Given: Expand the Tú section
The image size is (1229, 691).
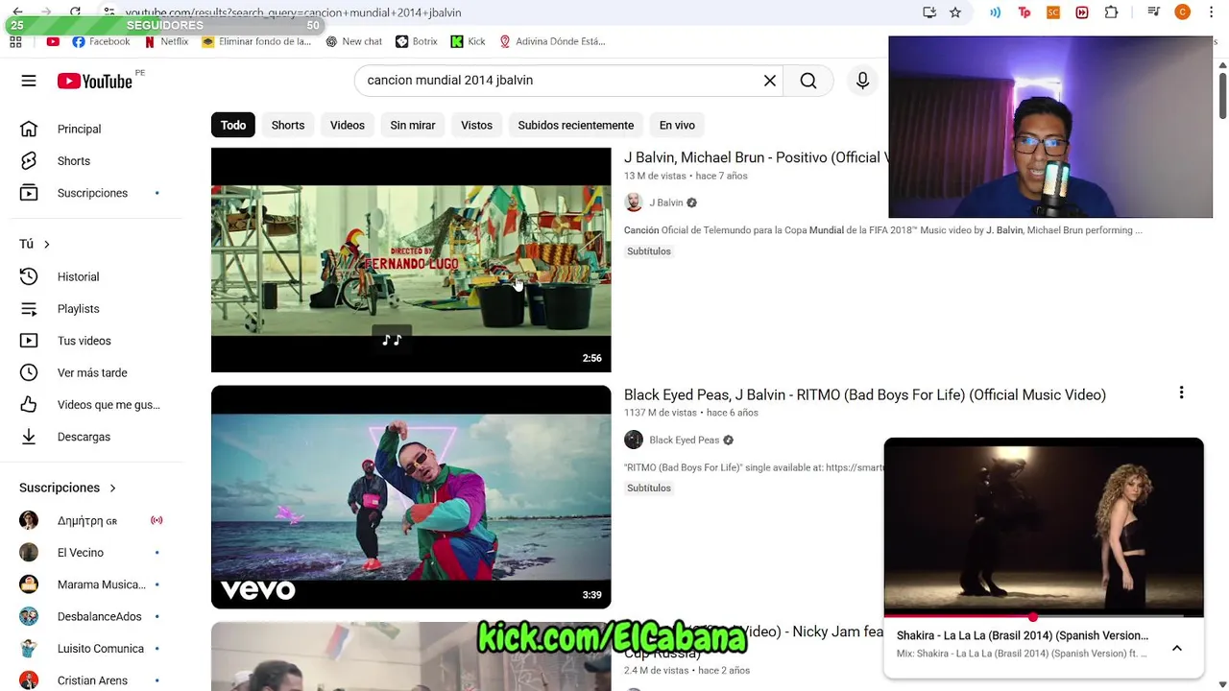Looking at the screenshot, I should (35, 244).
